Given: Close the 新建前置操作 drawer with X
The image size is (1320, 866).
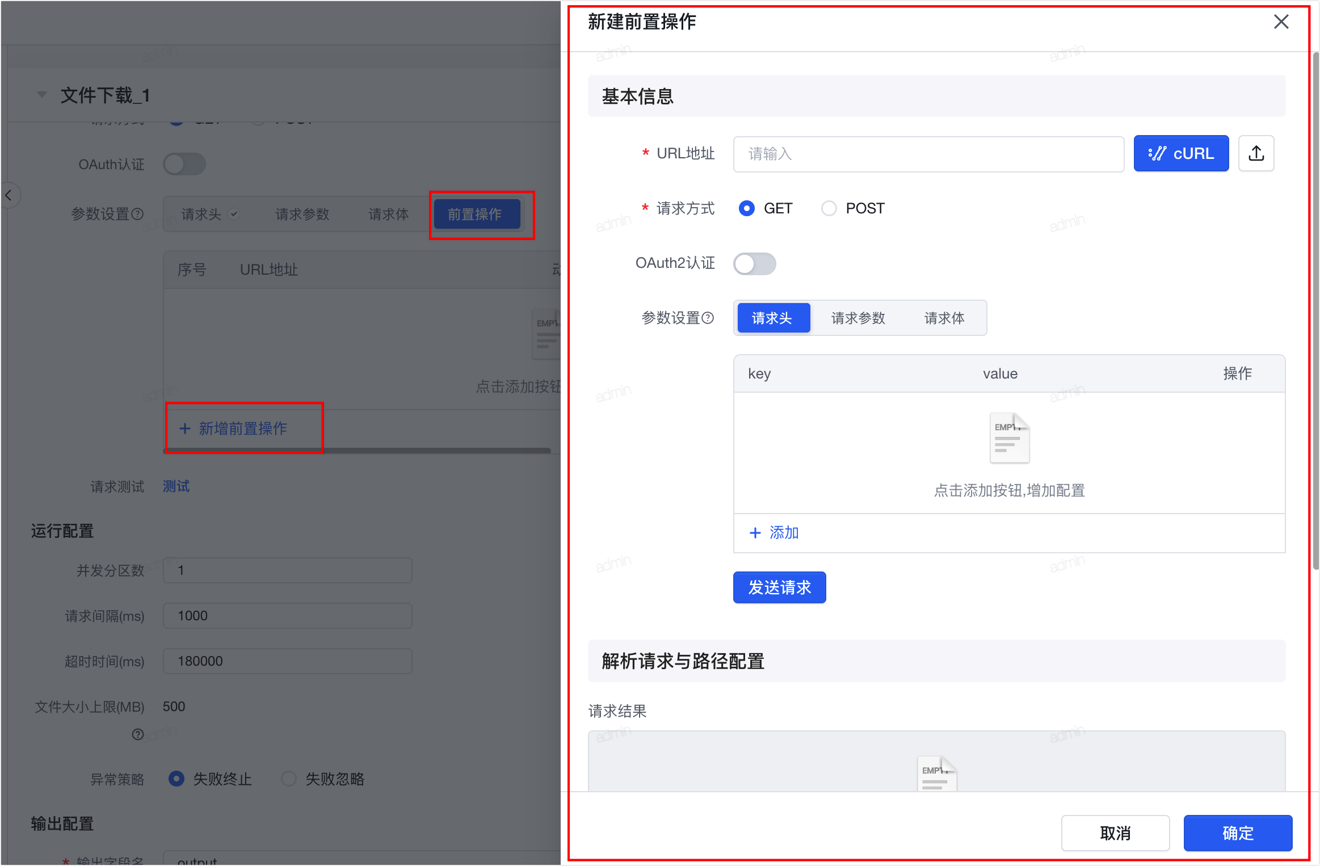Looking at the screenshot, I should coord(1281,22).
